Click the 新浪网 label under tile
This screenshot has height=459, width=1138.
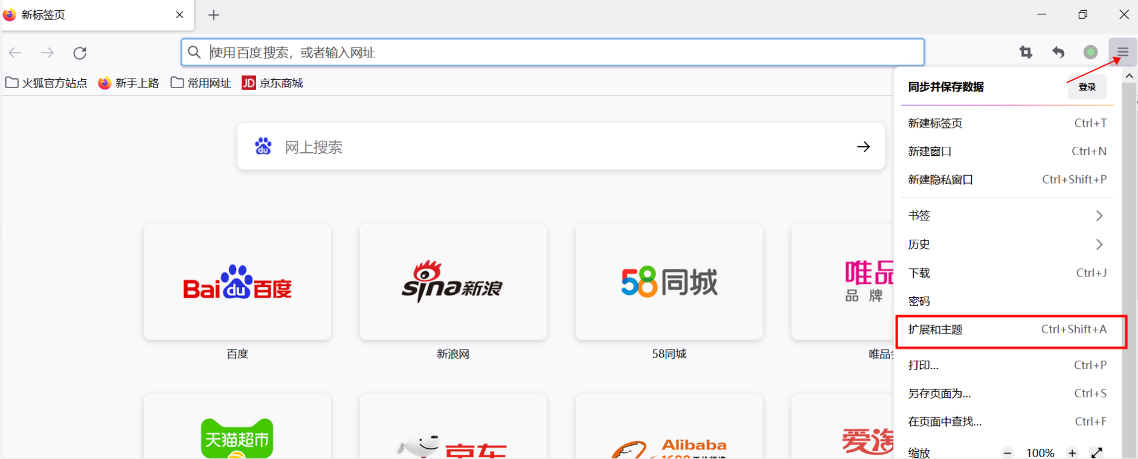(453, 354)
